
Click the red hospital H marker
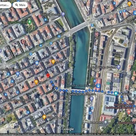coord(129,112)
